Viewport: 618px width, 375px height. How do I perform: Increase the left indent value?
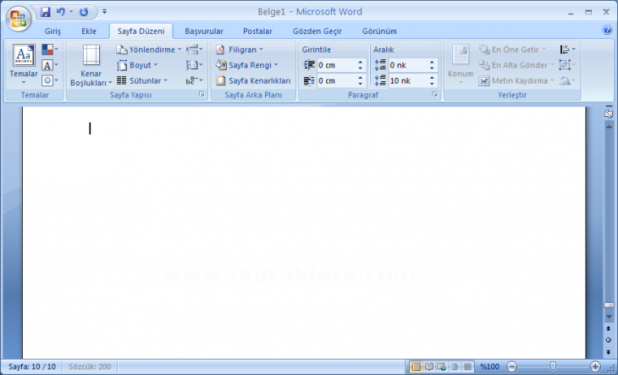tap(361, 63)
